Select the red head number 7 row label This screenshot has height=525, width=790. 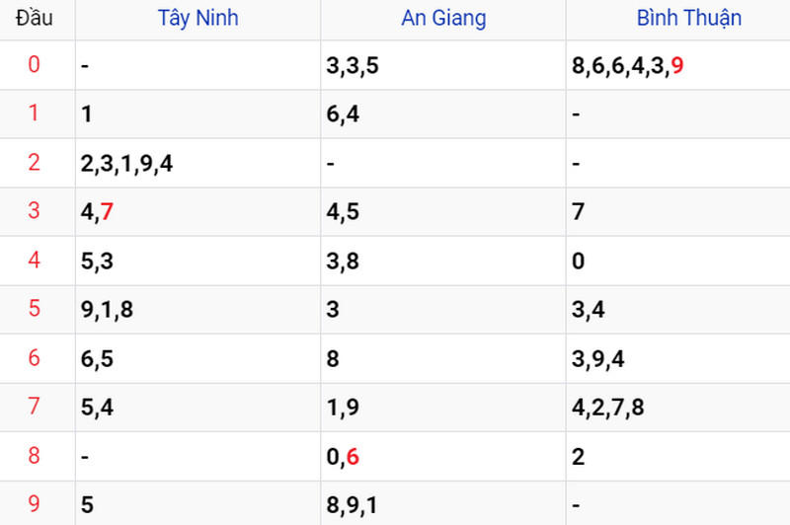click(34, 406)
